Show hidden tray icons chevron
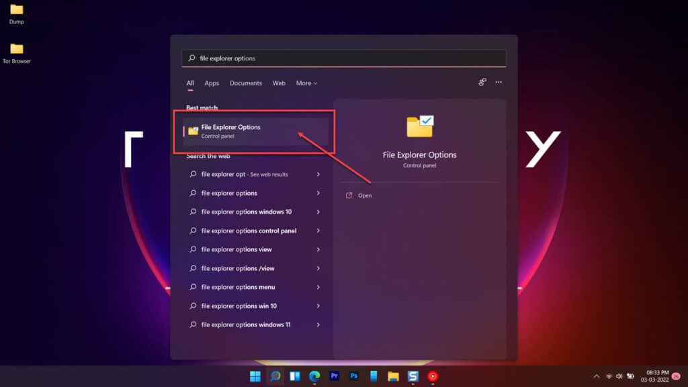 597,376
